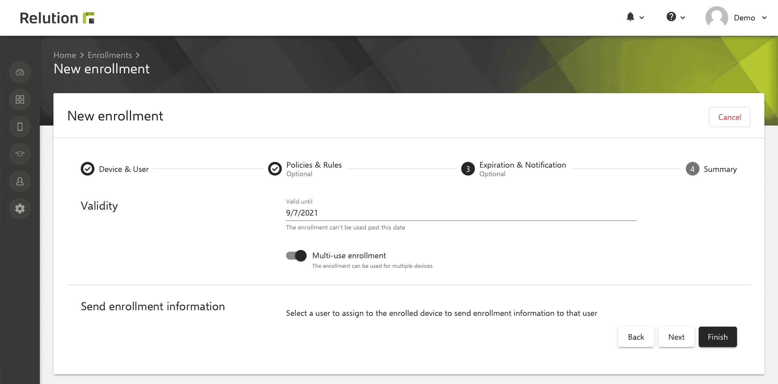Select the graduation cap icon in sidebar
The height and width of the screenshot is (384, 778).
(x=20, y=153)
